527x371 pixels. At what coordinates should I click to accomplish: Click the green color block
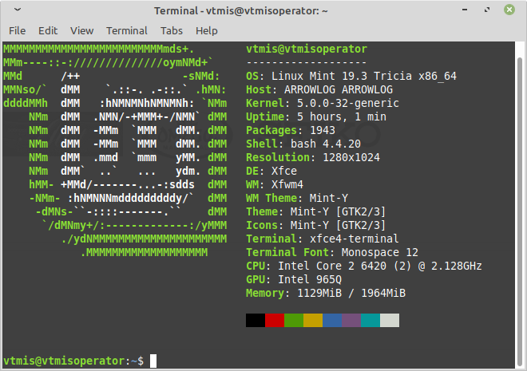coord(294,320)
